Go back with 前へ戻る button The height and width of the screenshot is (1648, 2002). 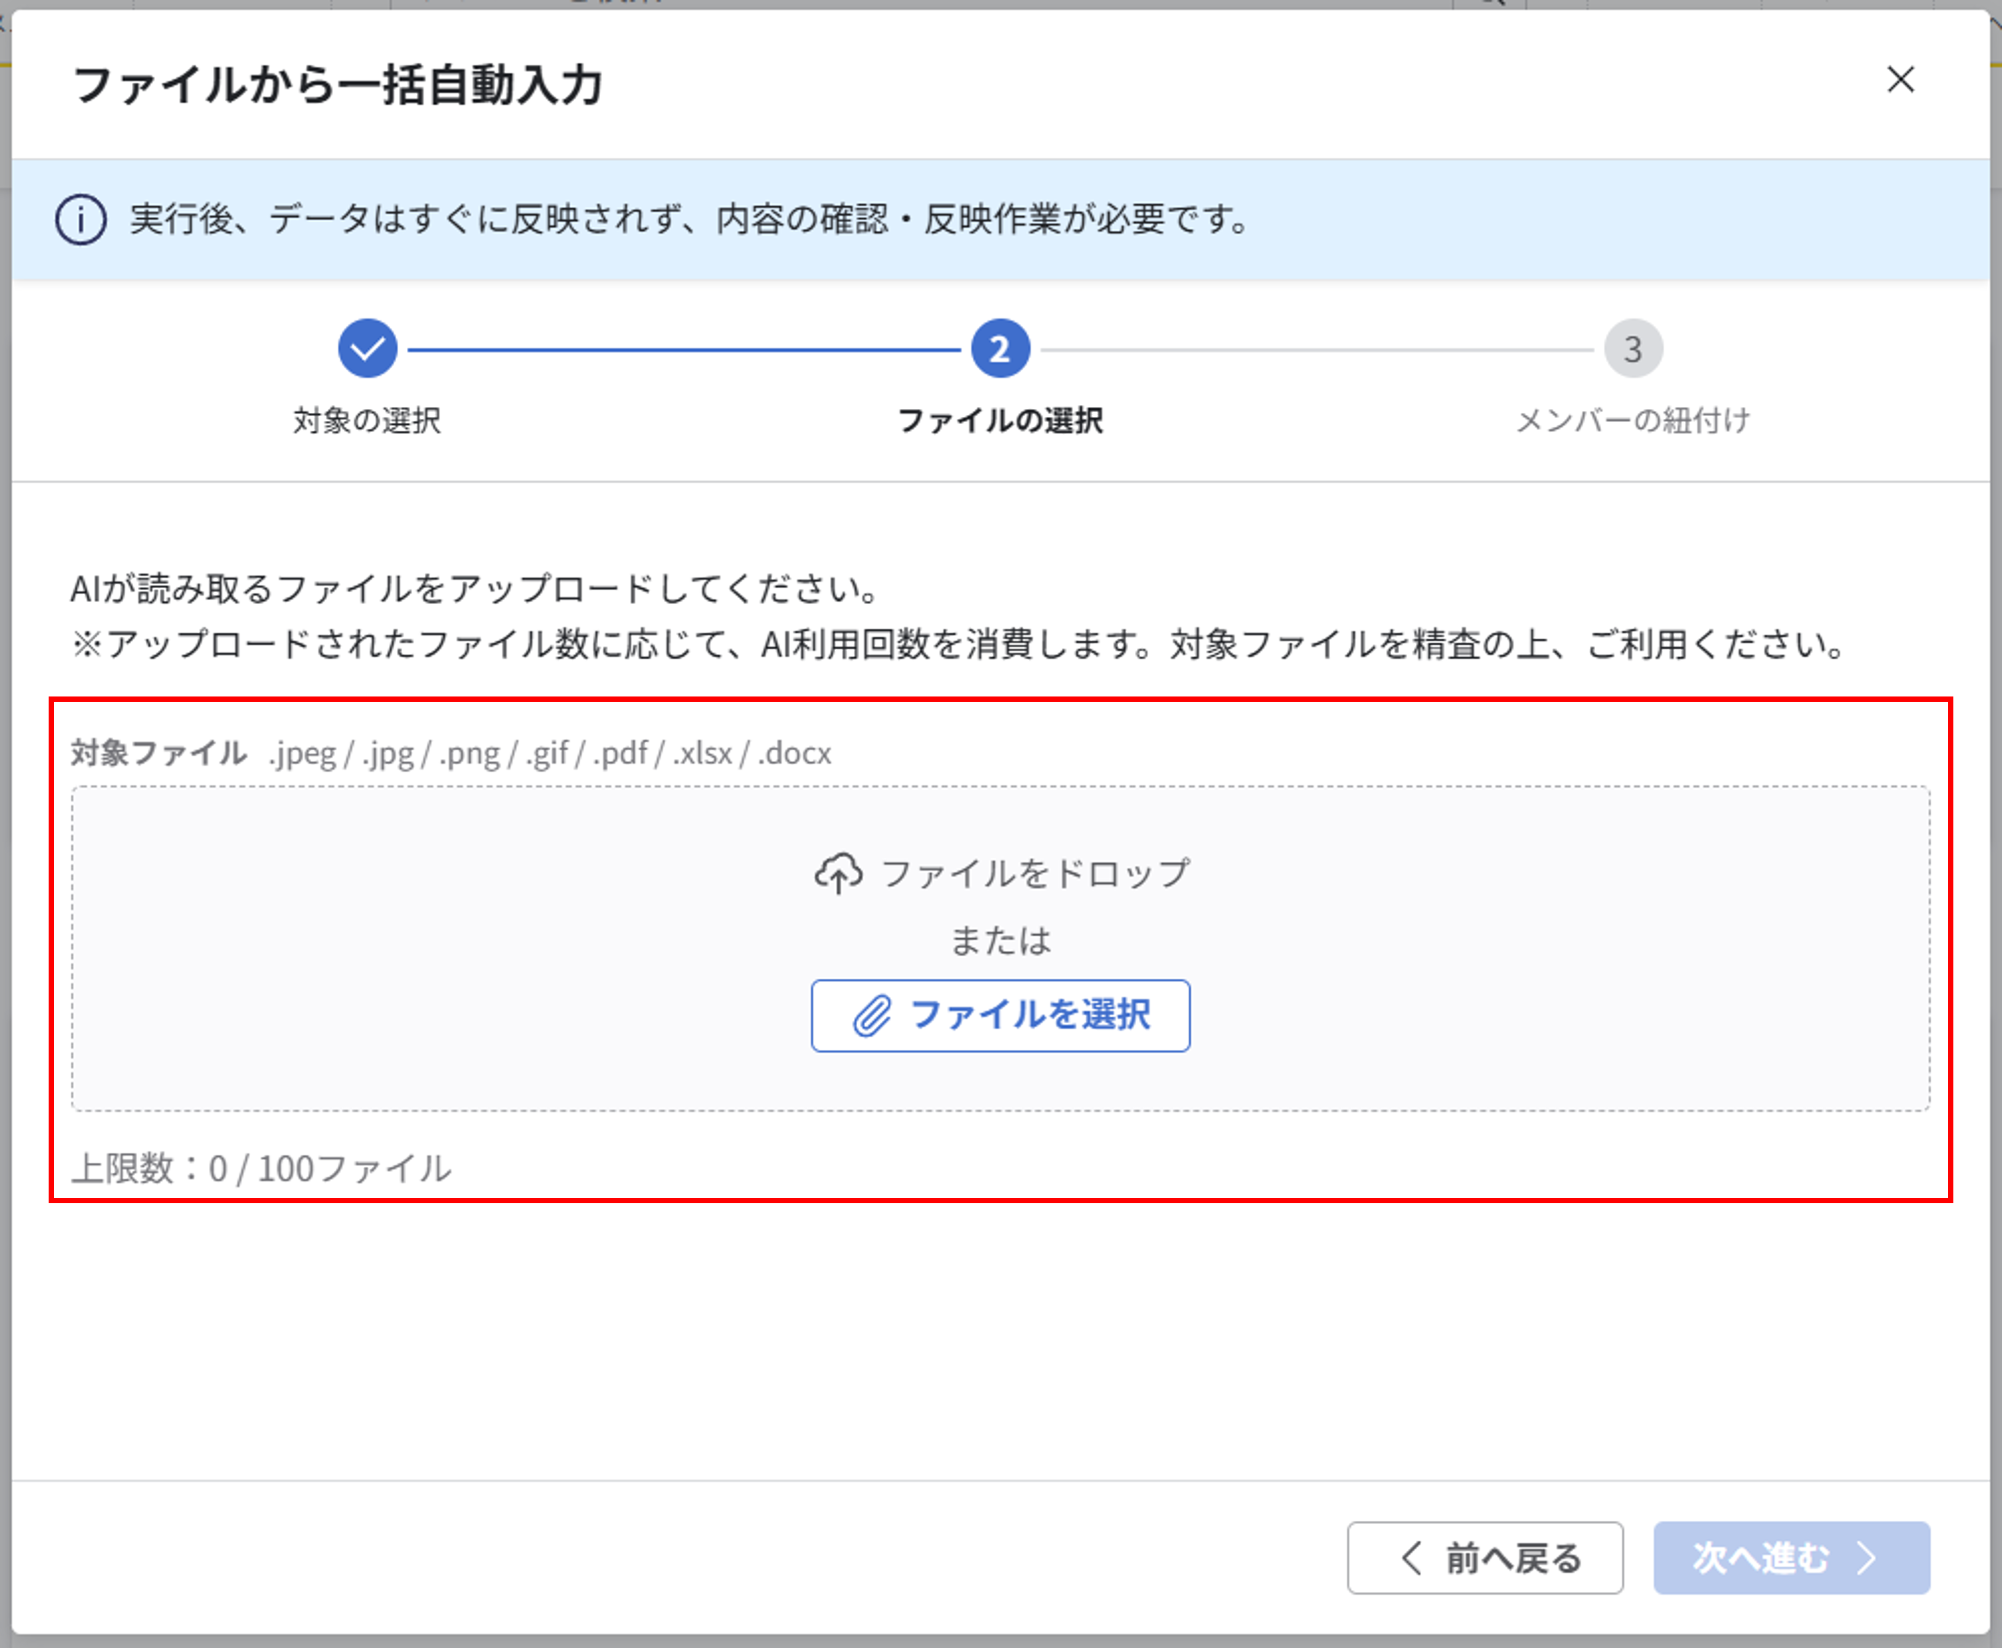[1485, 1558]
